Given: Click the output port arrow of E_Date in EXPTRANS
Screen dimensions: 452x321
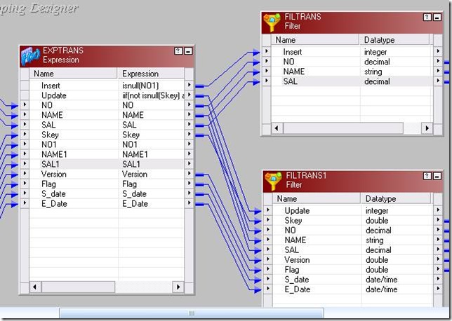Looking at the screenshot, I should [189, 203].
